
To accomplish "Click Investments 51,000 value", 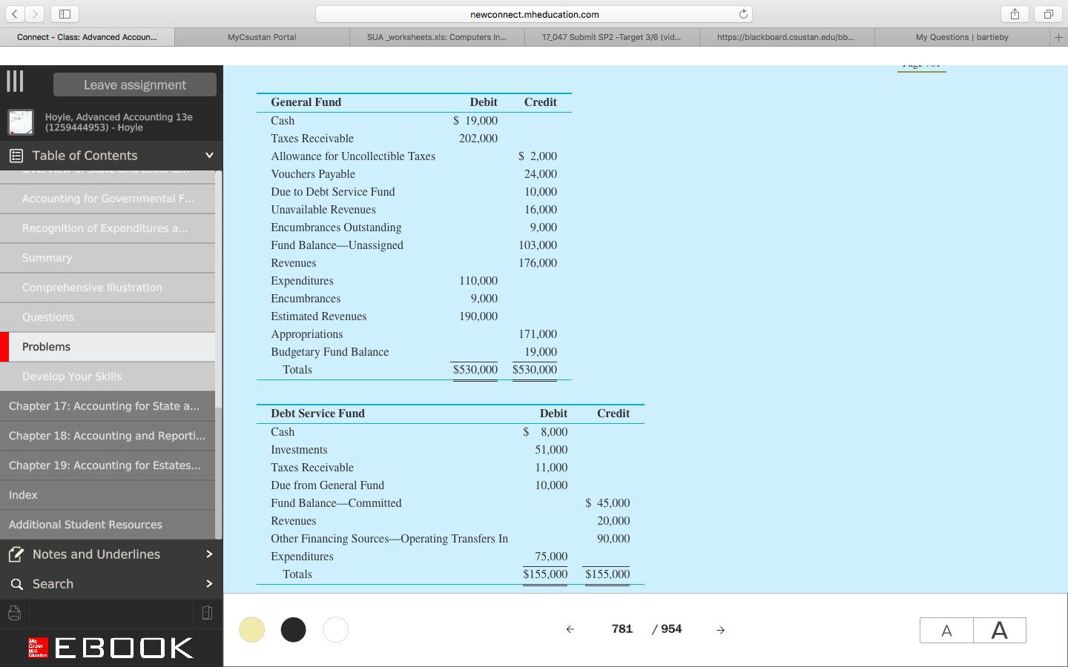I will coord(551,450).
